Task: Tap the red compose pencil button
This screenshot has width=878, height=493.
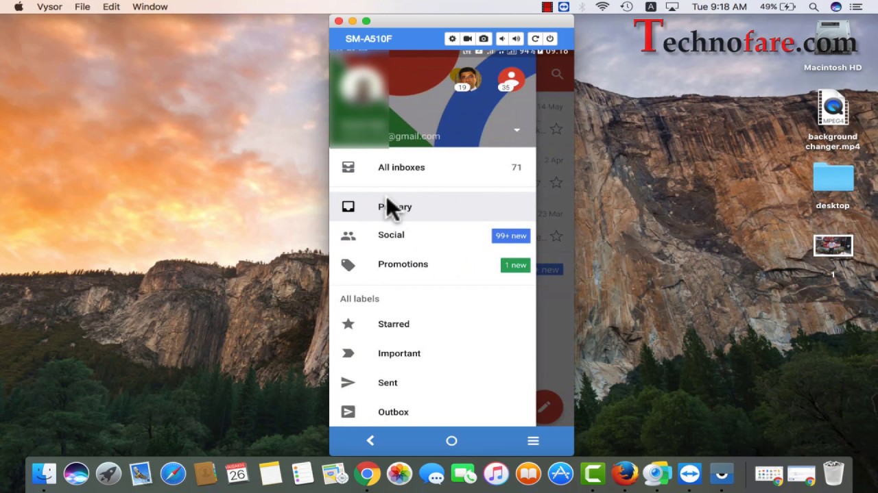Action: point(545,407)
